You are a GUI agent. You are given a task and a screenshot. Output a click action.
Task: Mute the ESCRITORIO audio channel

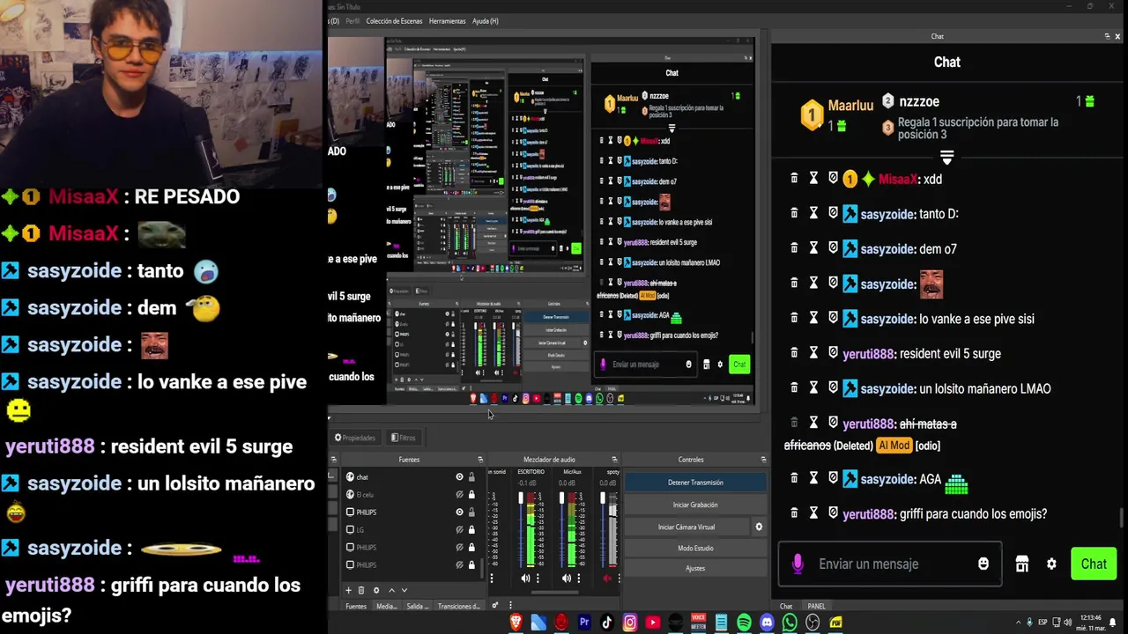[x=526, y=579]
